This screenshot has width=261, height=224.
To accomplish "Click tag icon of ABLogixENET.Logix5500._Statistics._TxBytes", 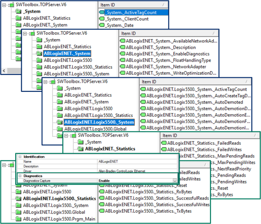I will pyautogui.click(x=102, y=211).
